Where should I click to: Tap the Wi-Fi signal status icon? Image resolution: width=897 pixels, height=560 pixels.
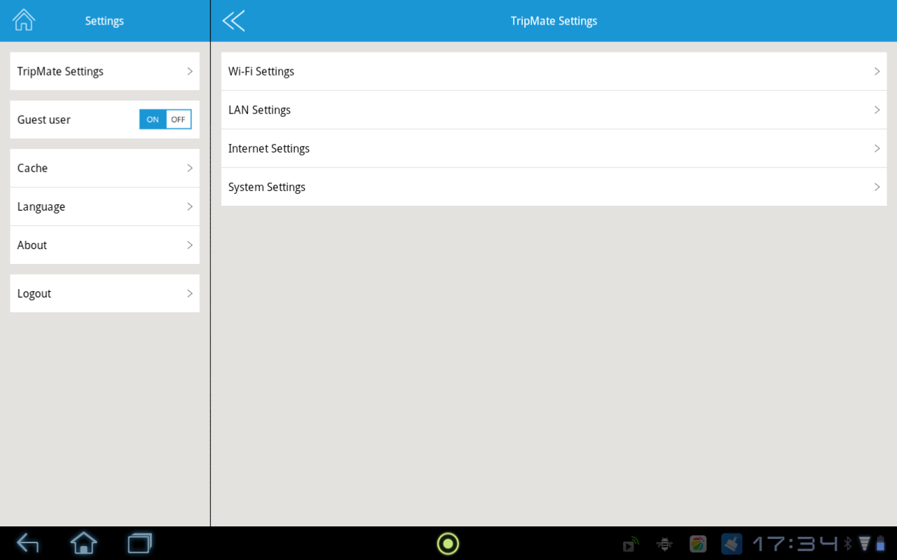864,543
